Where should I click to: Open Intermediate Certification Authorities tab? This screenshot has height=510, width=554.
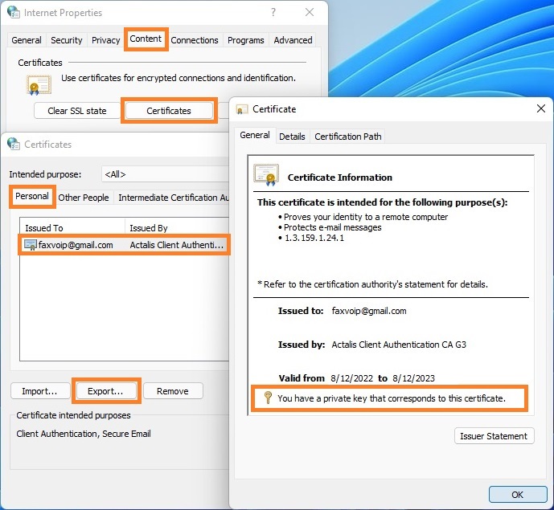pyautogui.click(x=173, y=198)
